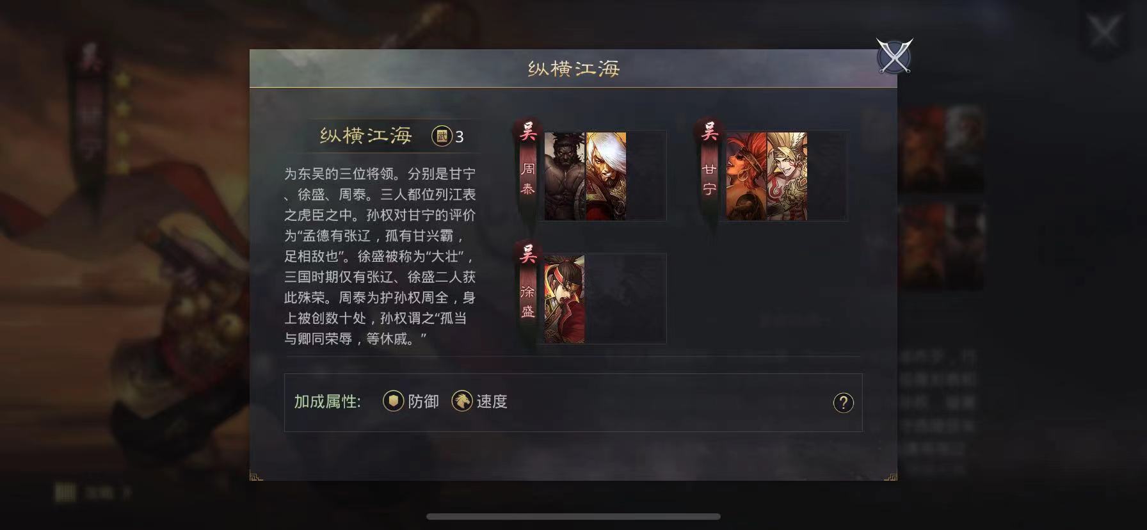Click the 徐盛 vertical name banner
This screenshot has height=530, width=1147.
(527, 302)
